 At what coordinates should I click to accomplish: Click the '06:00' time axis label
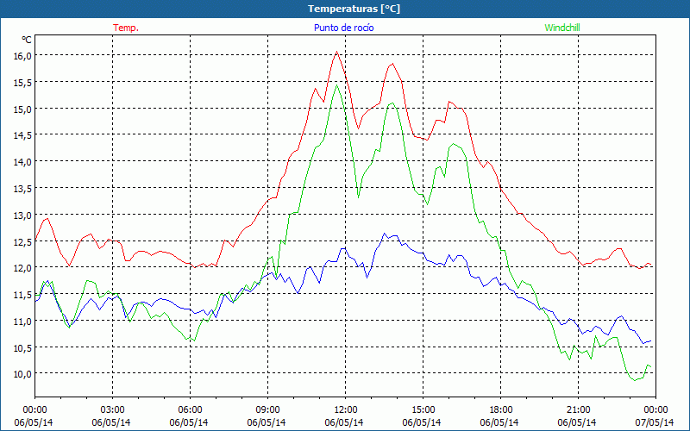pos(190,409)
